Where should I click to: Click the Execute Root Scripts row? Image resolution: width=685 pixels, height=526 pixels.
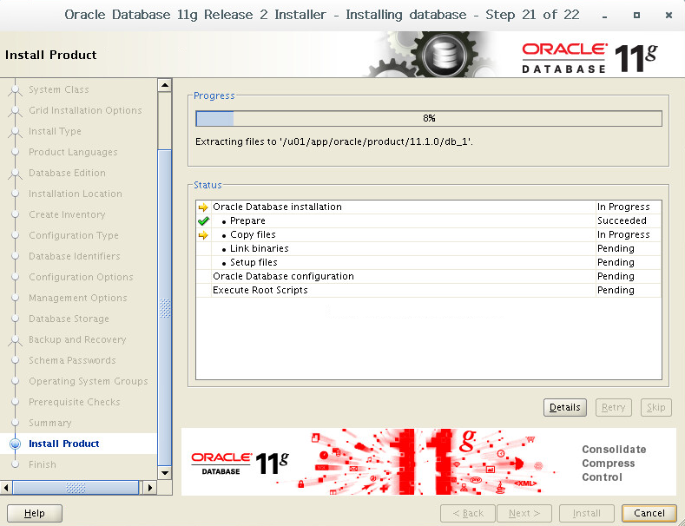pyautogui.click(x=429, y=291)
